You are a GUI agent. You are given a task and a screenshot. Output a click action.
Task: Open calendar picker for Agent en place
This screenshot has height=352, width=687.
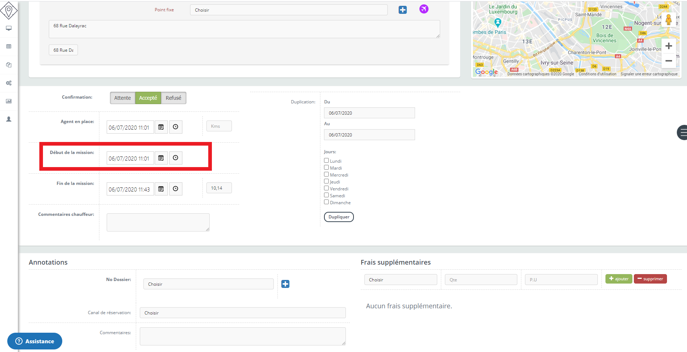tap(161, 127)
